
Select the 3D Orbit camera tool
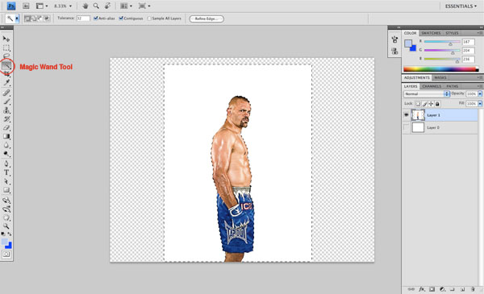click(x=6, y=209)
